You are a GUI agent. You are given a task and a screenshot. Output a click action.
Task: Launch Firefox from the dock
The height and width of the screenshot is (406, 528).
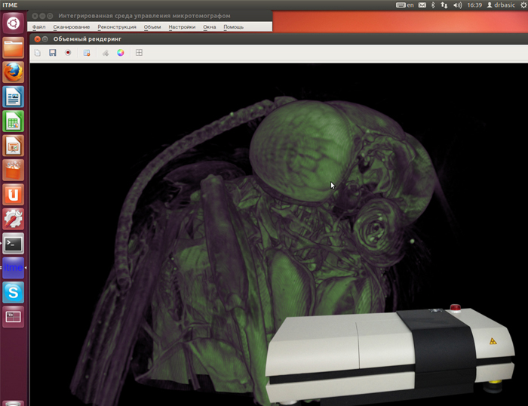tap(14, 72)
